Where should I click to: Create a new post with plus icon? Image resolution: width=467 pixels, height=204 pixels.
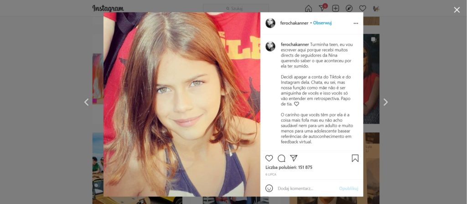coord(336,8)
